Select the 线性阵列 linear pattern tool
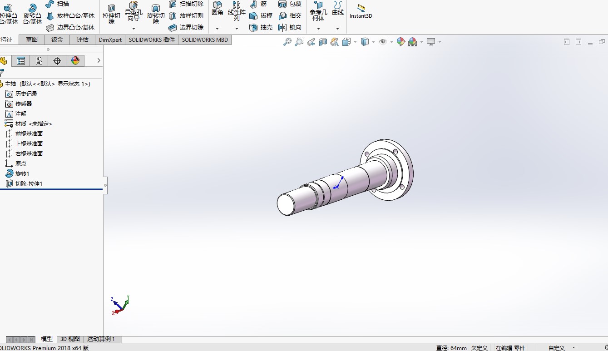The image size is (608, 351). 237,11
